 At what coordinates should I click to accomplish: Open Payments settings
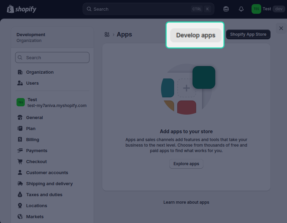tap(52, 150)
